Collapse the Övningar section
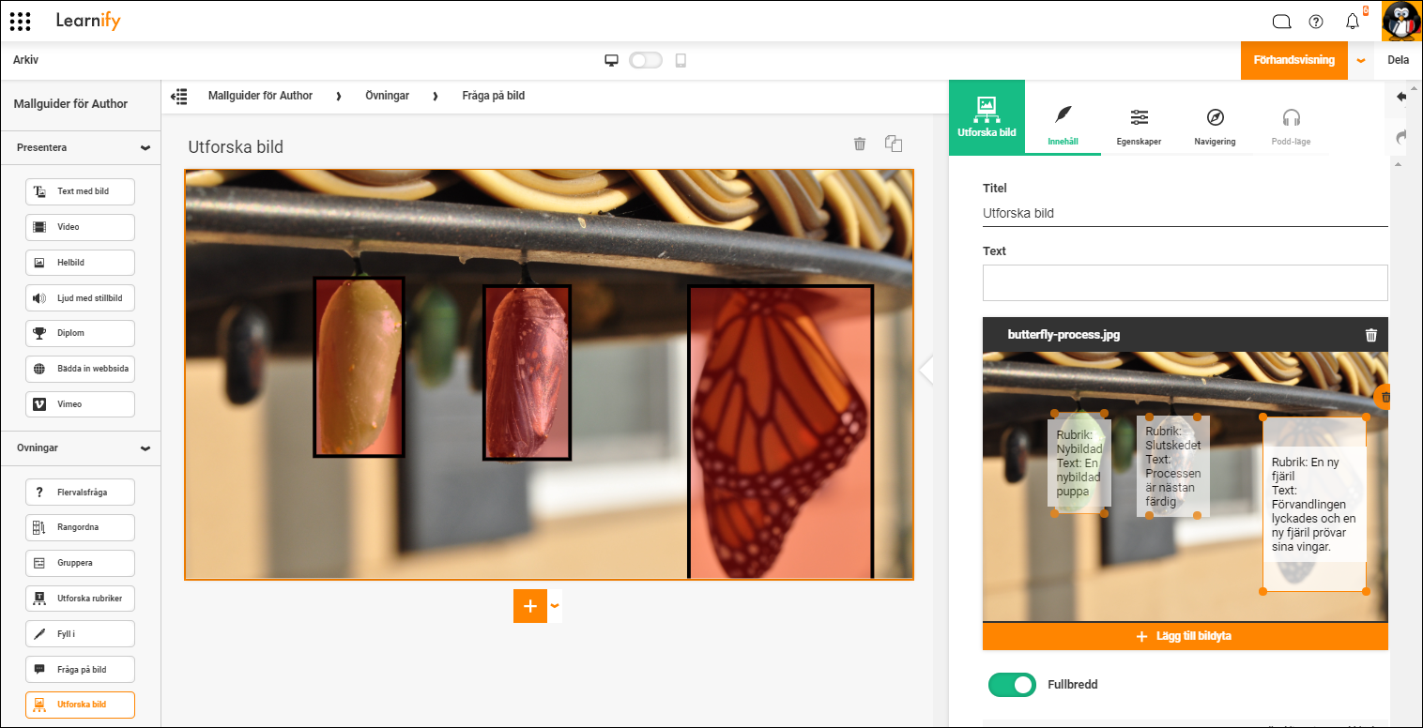1423x728 pixels. tap(145, 448)
